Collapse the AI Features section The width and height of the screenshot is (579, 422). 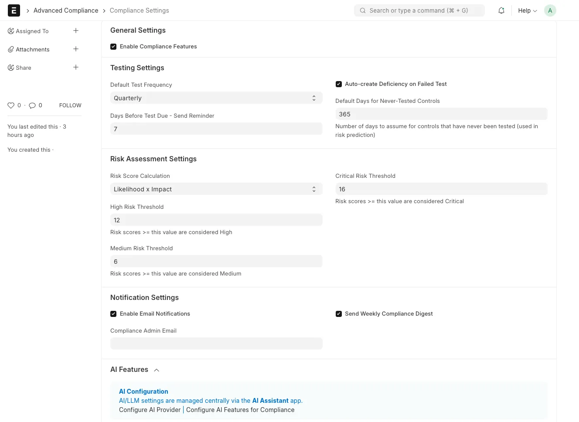tap(157, 370)
